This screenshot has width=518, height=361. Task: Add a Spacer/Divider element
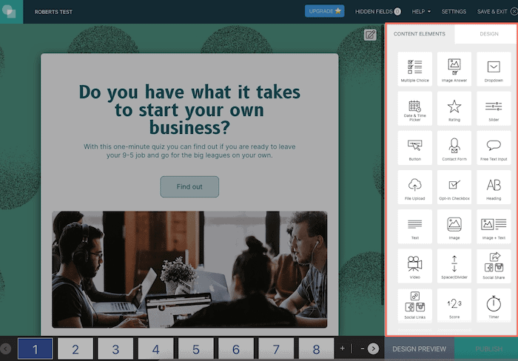454,266
